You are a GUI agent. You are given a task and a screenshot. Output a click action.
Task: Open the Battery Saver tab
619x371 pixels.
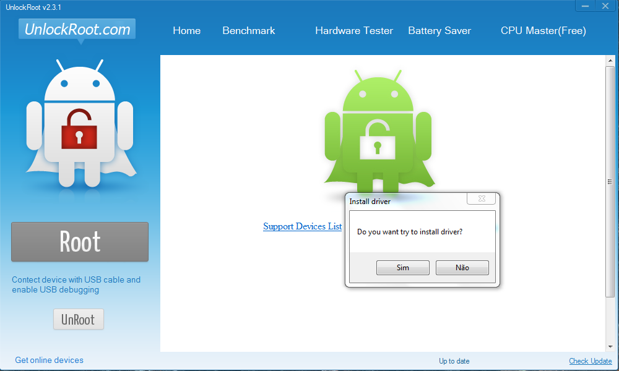(439, 31)
